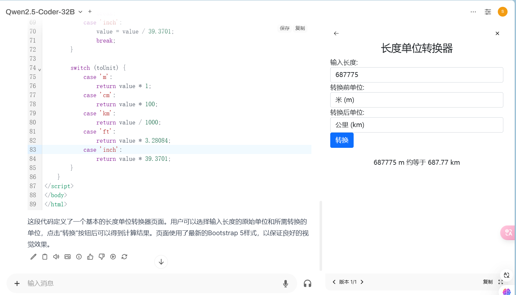Click the 转换后单位 label
The width and height of the screenshot is (516, 295).
pyautogui.click(x=347, y=112)
